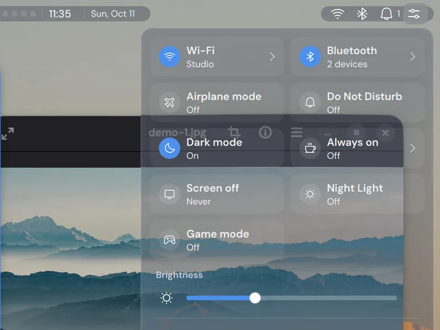
Task: Click the 11:35 clock in top bar
Action: coord(60,14)
